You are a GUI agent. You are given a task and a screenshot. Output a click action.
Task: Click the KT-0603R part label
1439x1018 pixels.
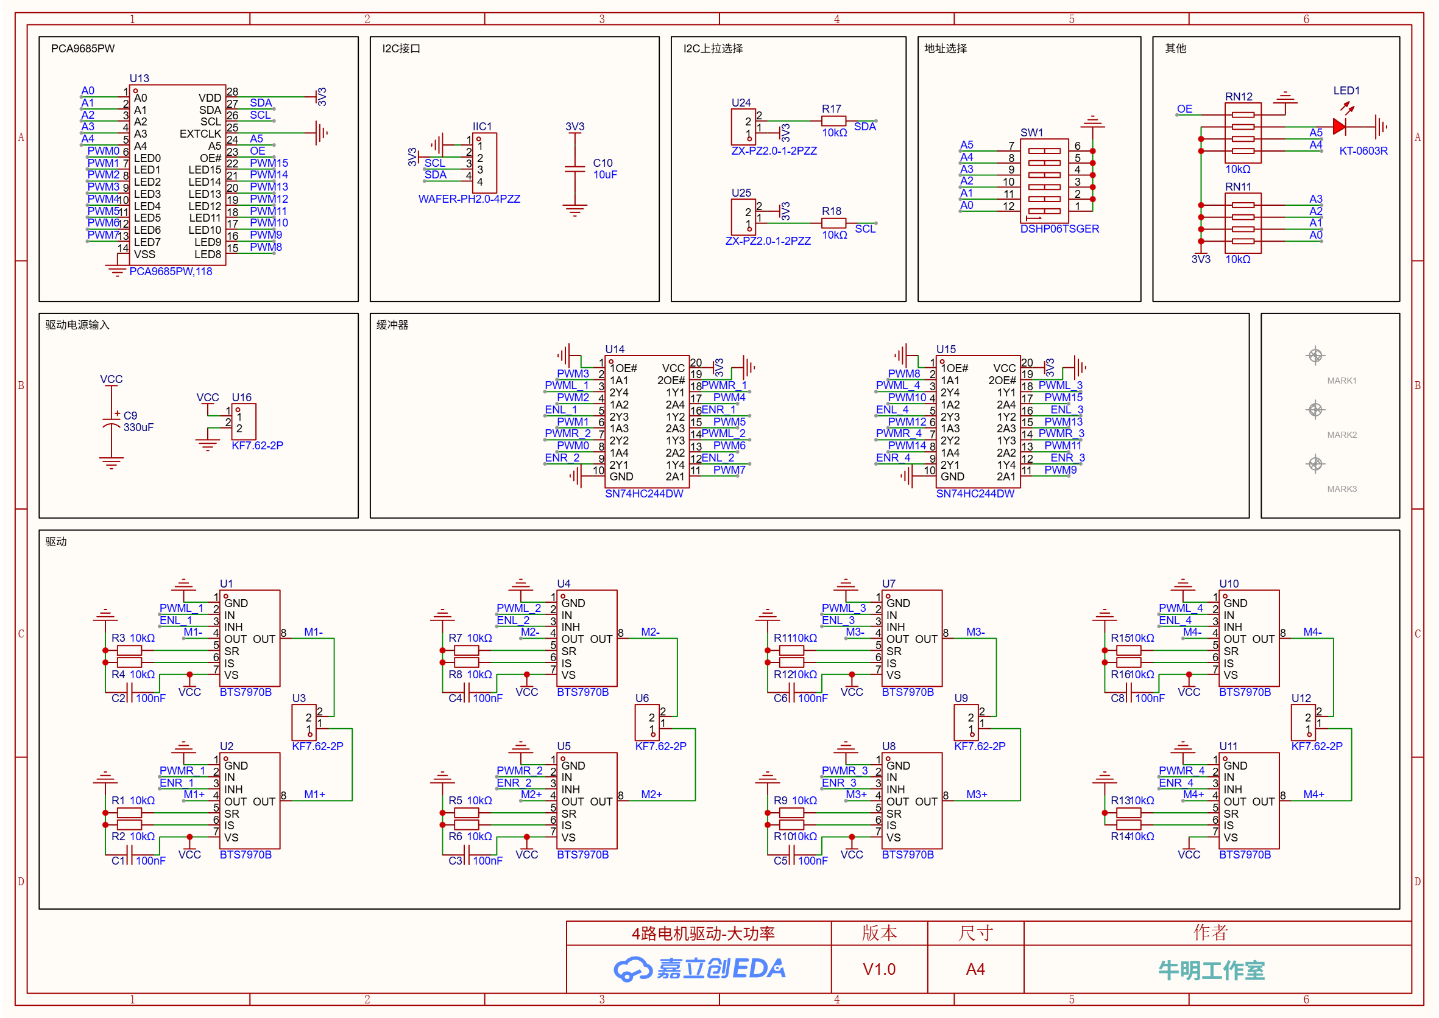1363,150
